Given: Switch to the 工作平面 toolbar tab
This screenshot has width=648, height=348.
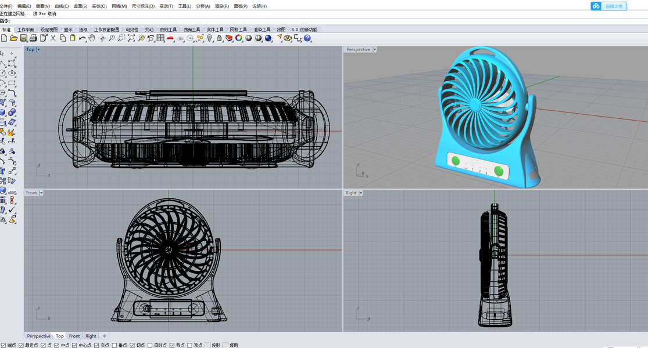Looking at the screenshot, I should click(26, 30).
